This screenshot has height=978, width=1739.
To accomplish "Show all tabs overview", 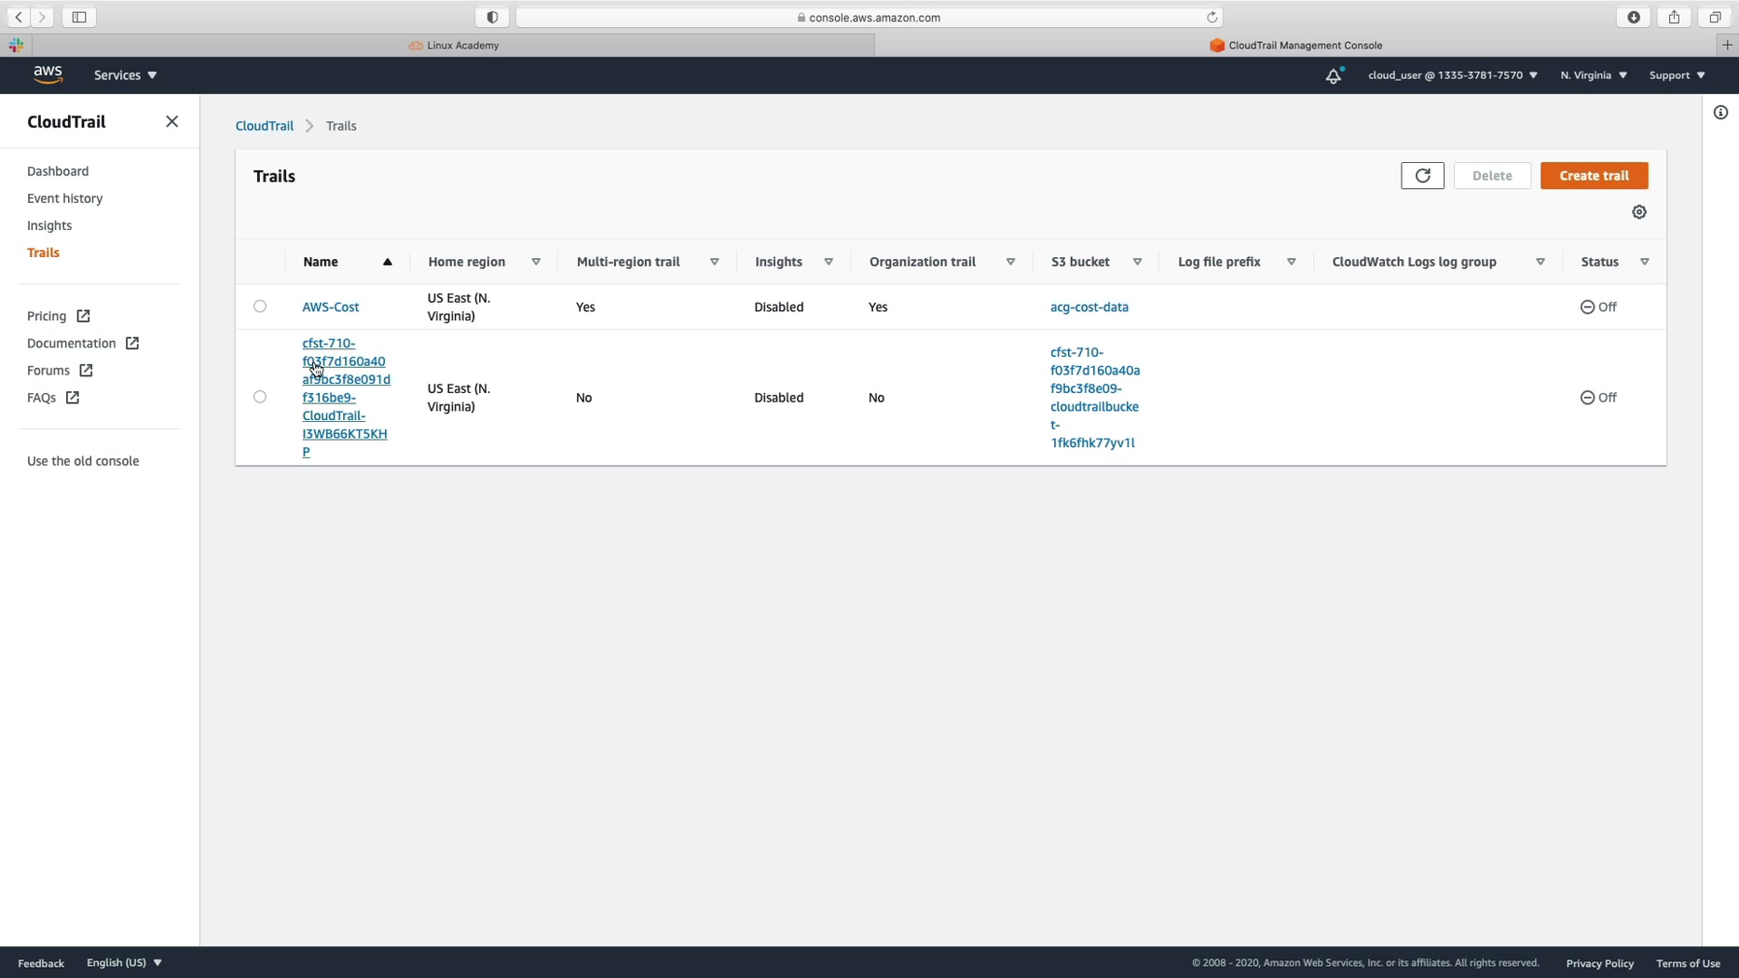I will coord(1715,17).
